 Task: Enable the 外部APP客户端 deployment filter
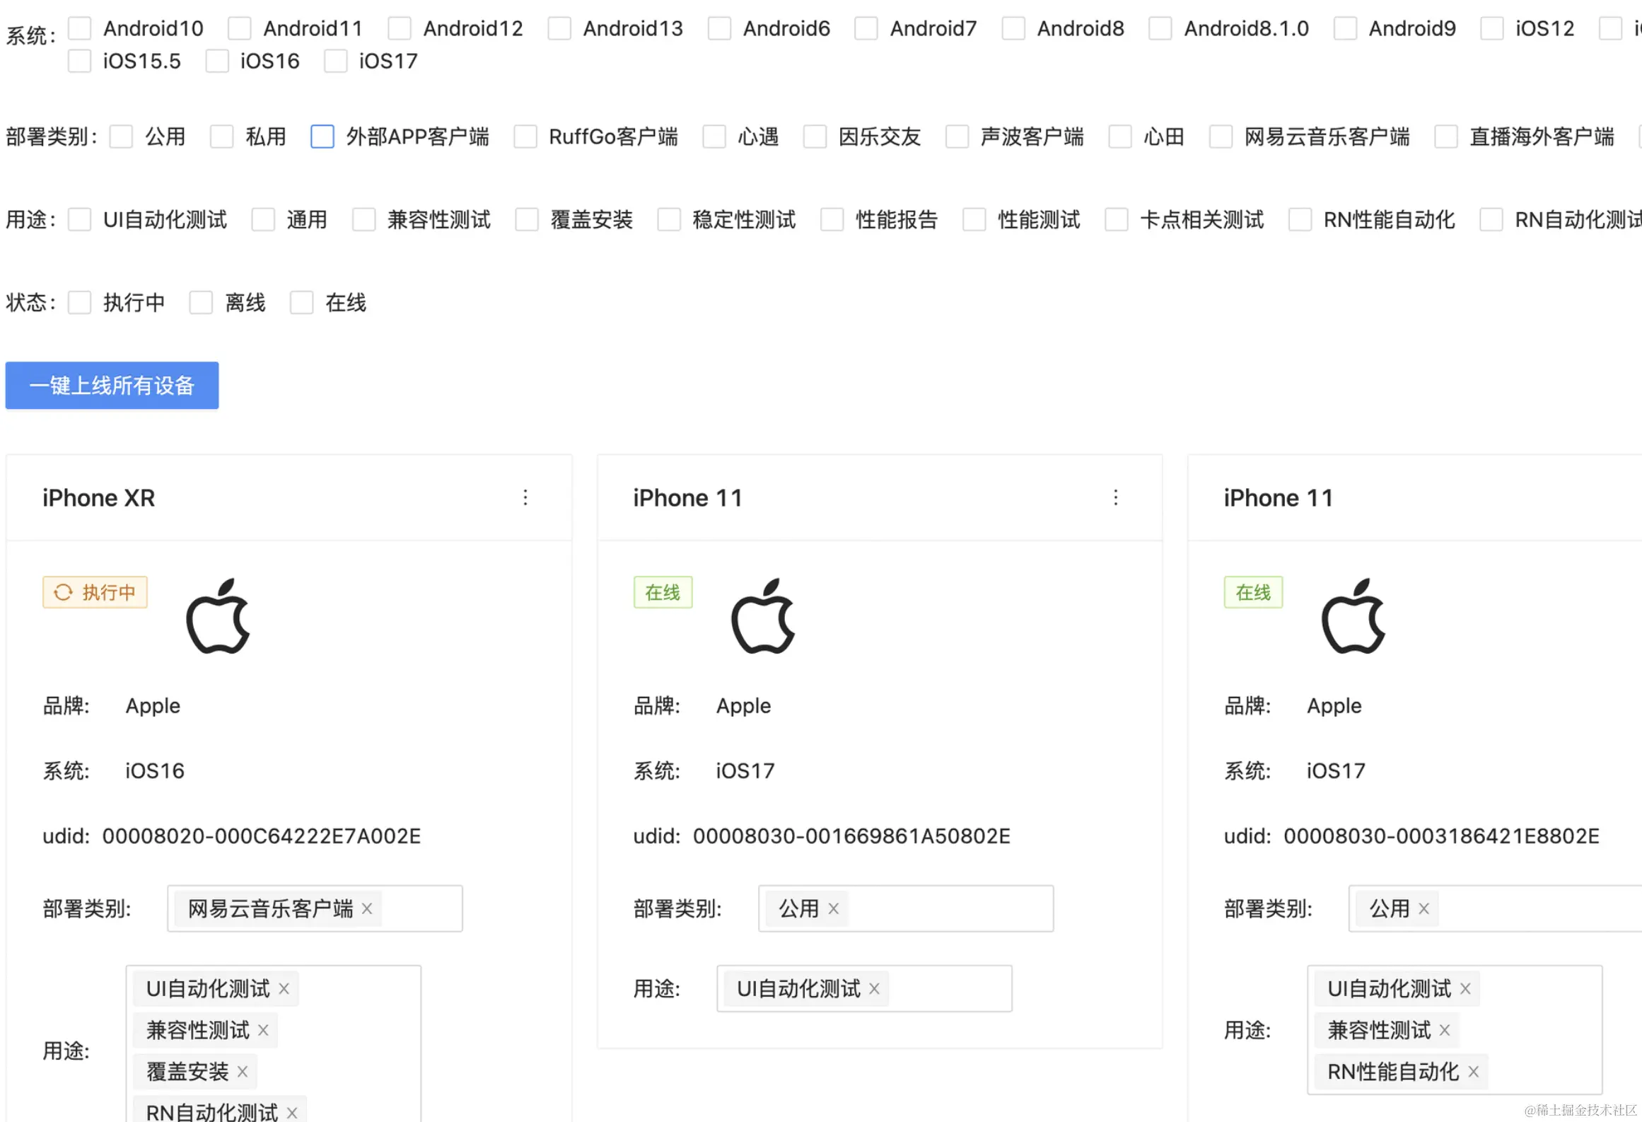(322, 136)
